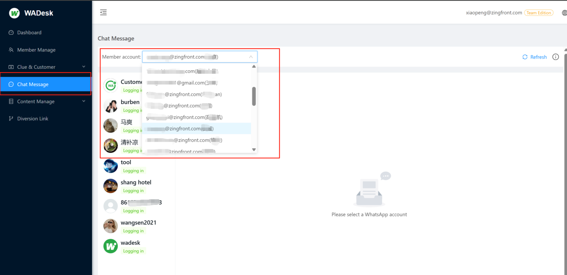Click the burben account avatar
The height and width of the screenshot is (275, 567).
click(110, 106)
